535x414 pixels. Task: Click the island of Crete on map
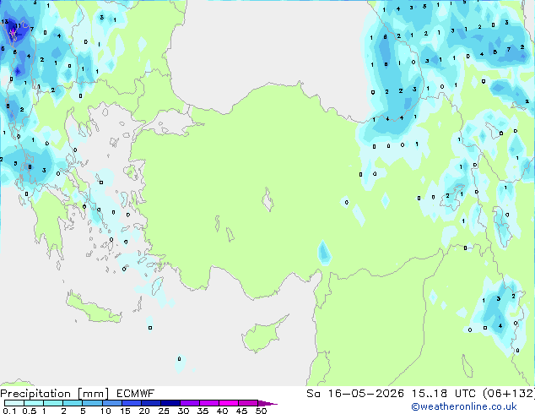pos(93,309)
